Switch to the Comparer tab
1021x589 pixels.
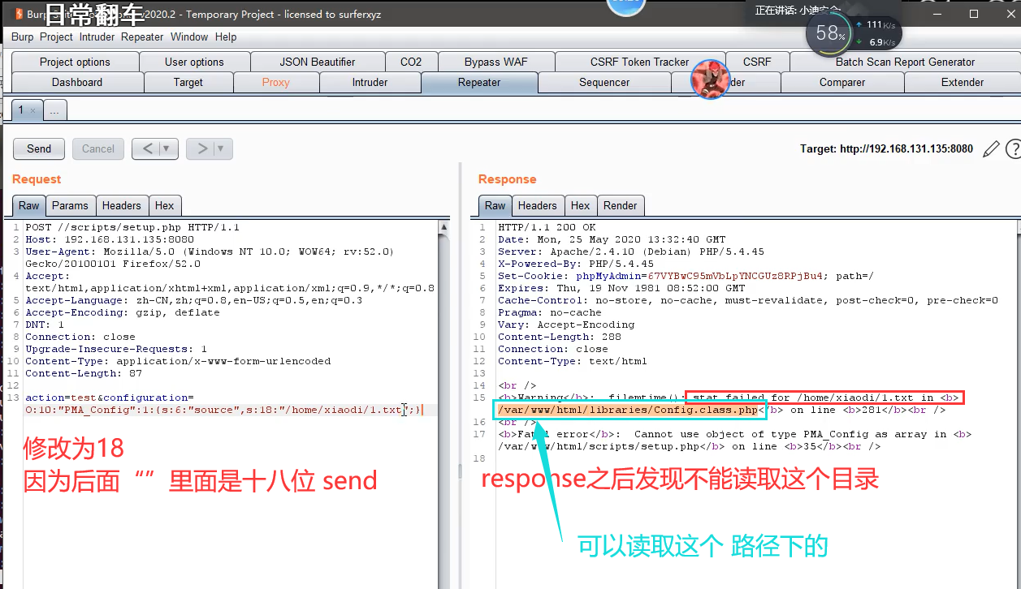842,82
